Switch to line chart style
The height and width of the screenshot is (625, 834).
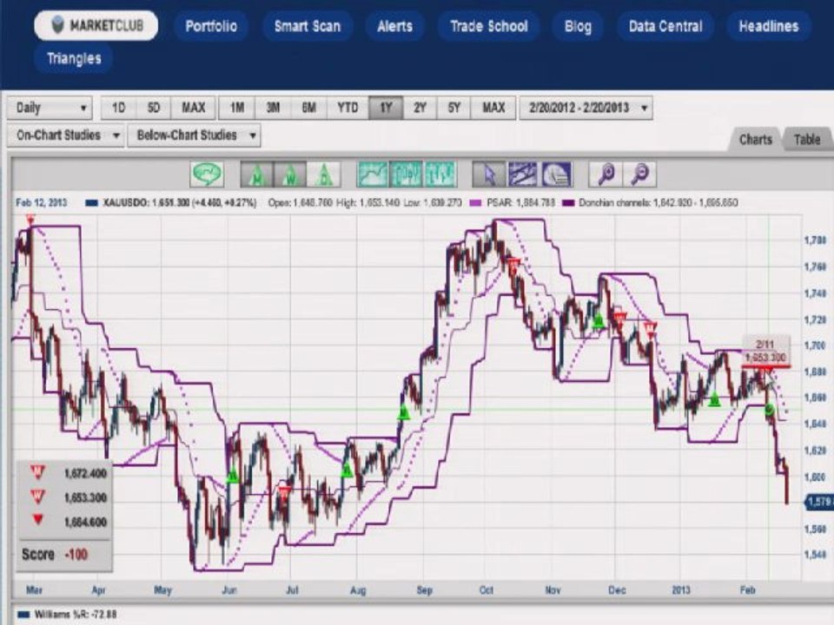point(373,174)
